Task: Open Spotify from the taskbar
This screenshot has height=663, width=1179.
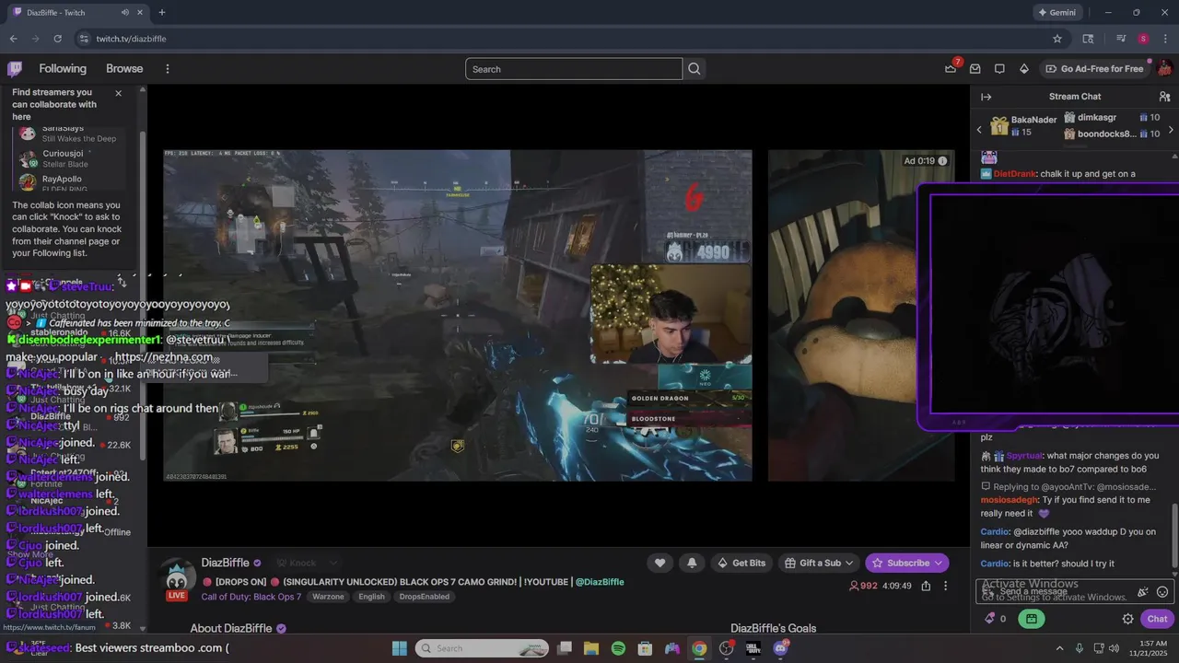Action: [x=618, y=648]
